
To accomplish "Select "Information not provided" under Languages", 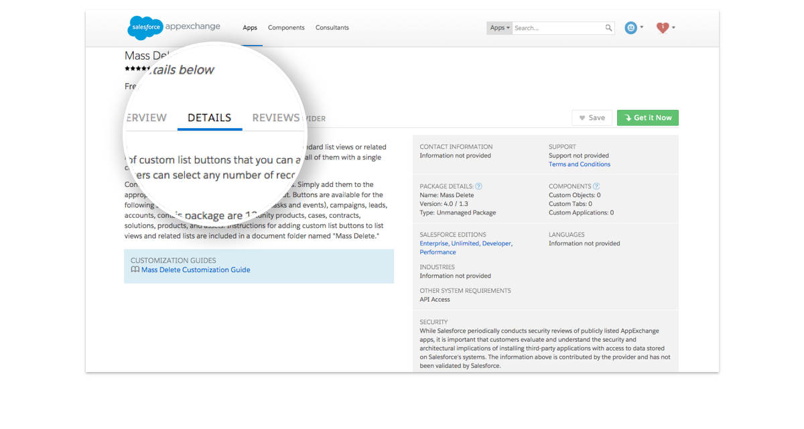I will (585, 243).
